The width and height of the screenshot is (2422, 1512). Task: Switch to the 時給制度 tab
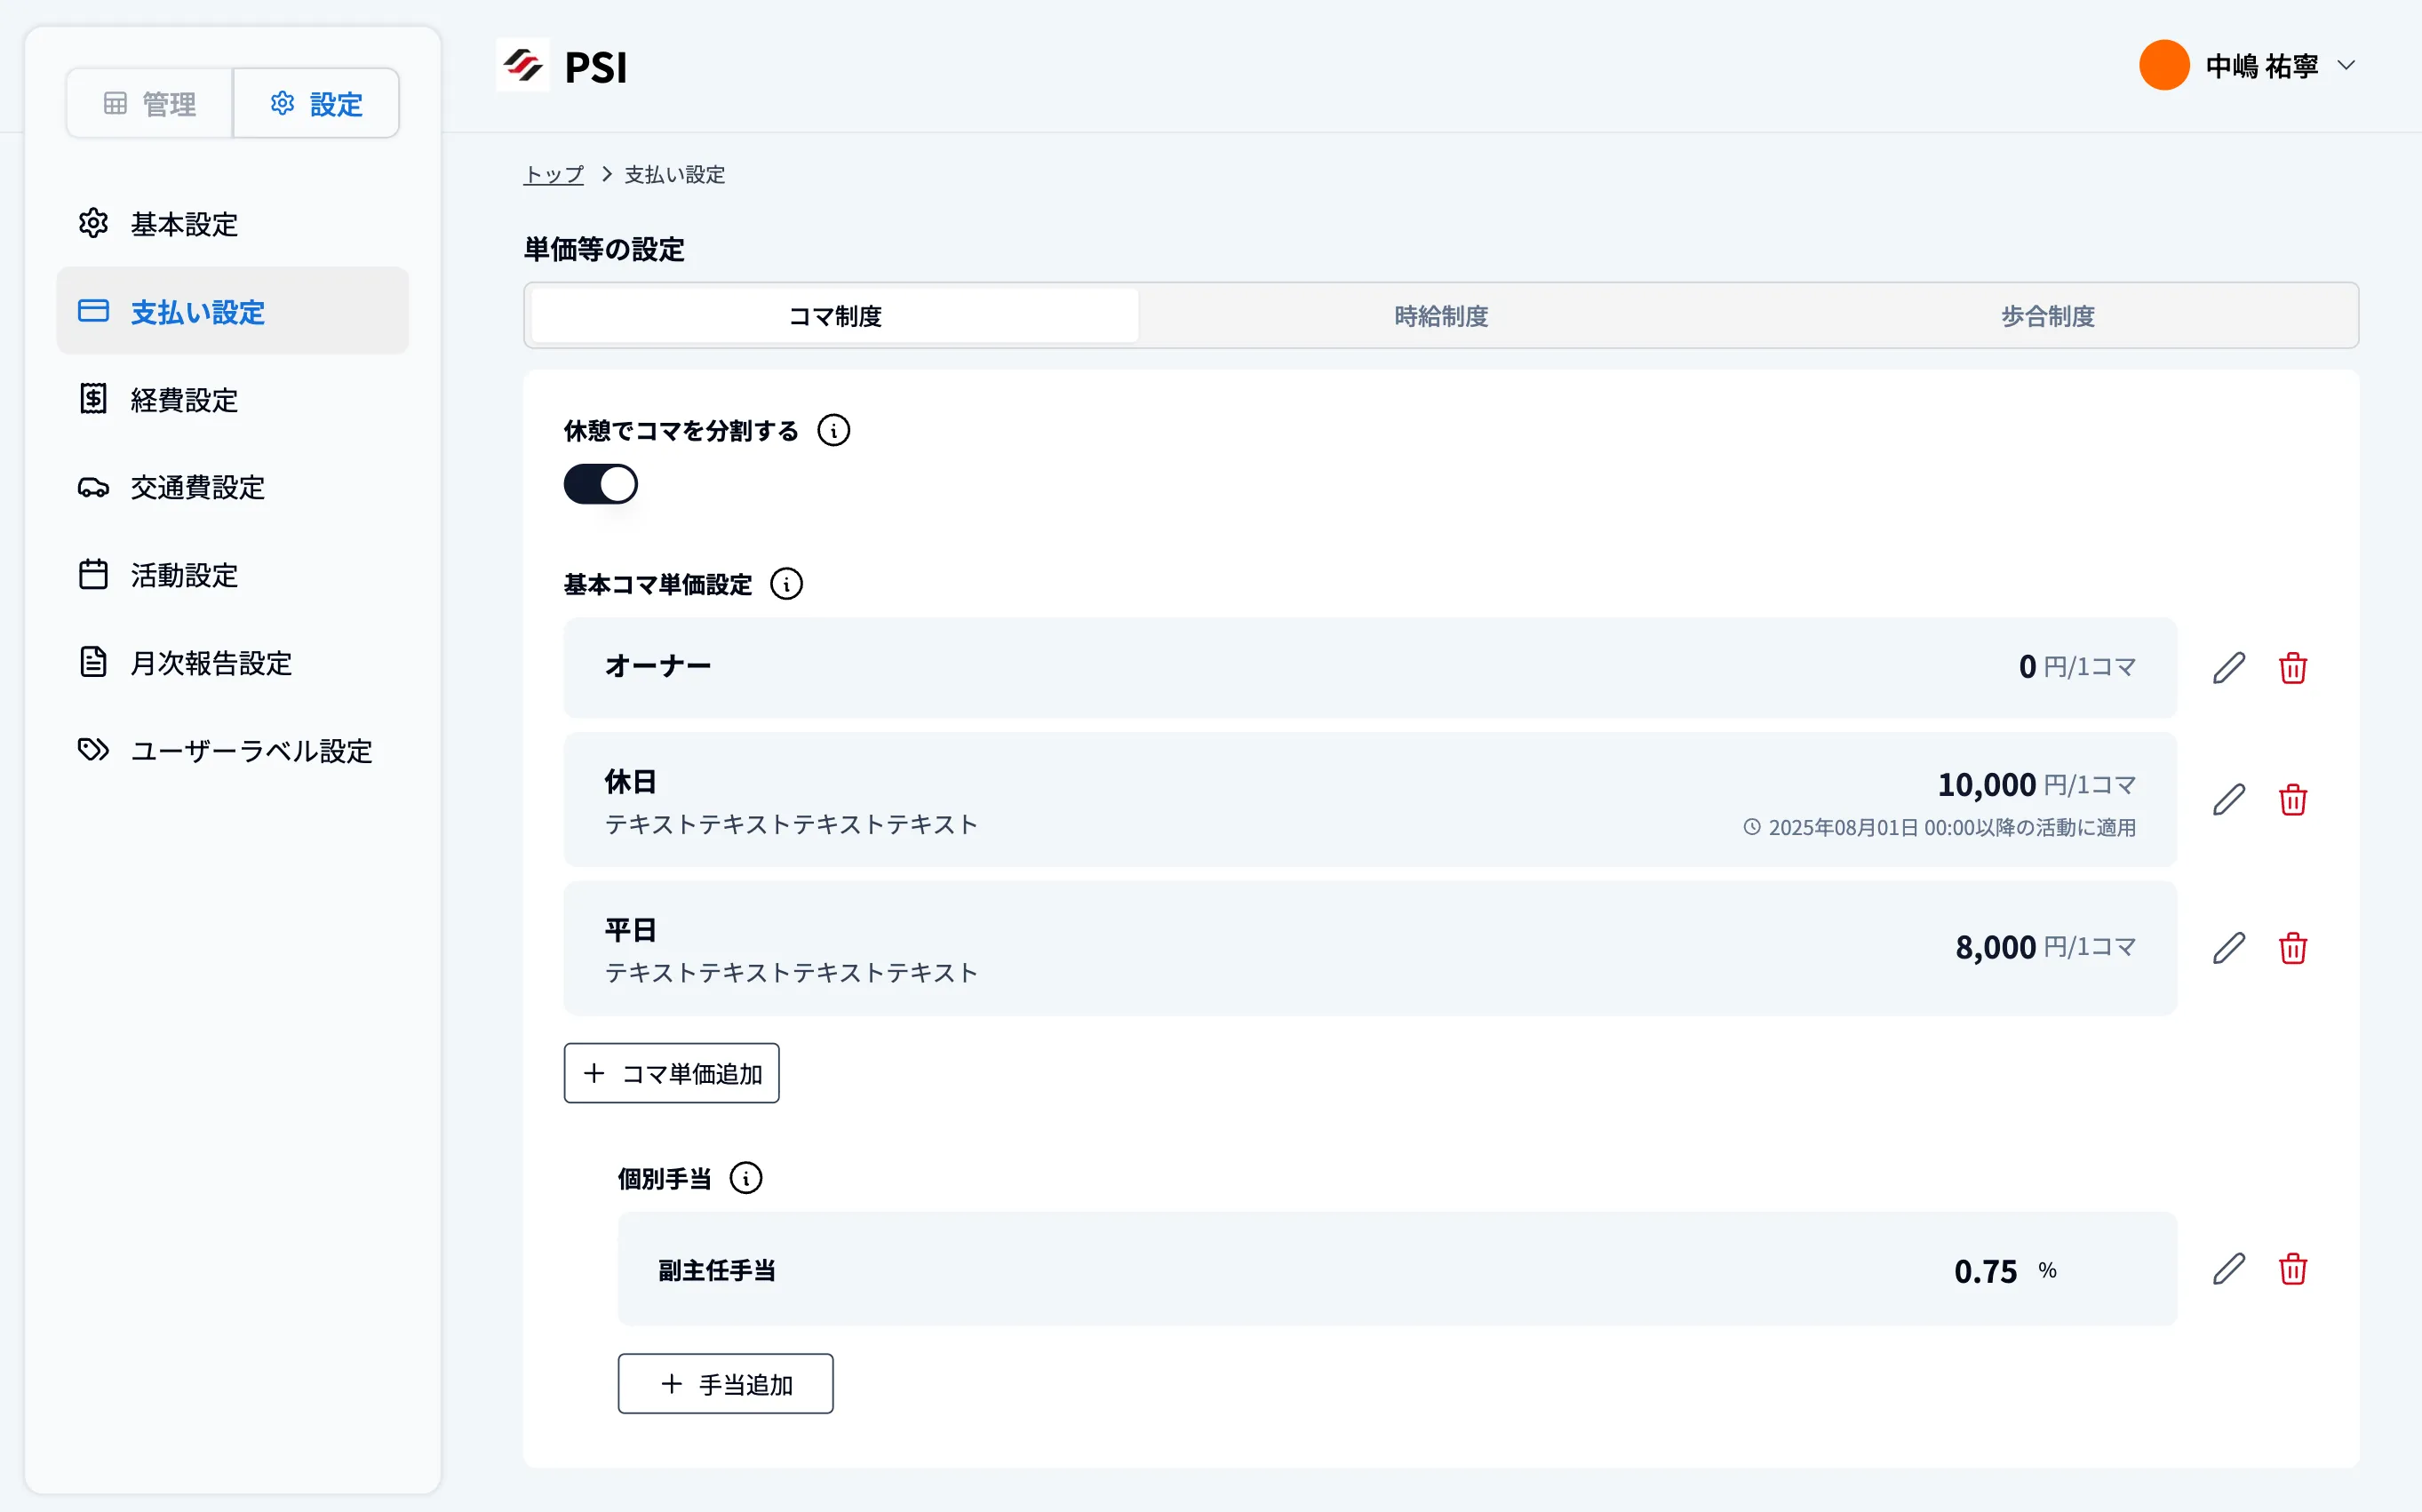coord(1439,315)
